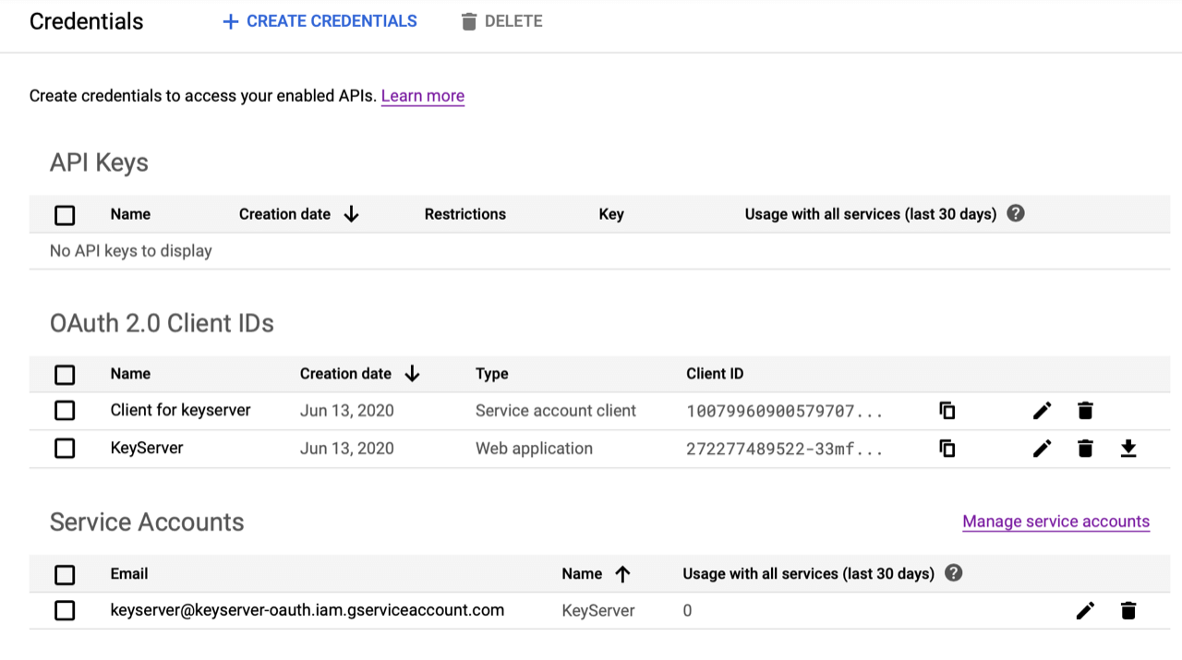Edit the keyserver service account
The image size is (1182, 660).
pyautogui.click(x=1085, y=610)
